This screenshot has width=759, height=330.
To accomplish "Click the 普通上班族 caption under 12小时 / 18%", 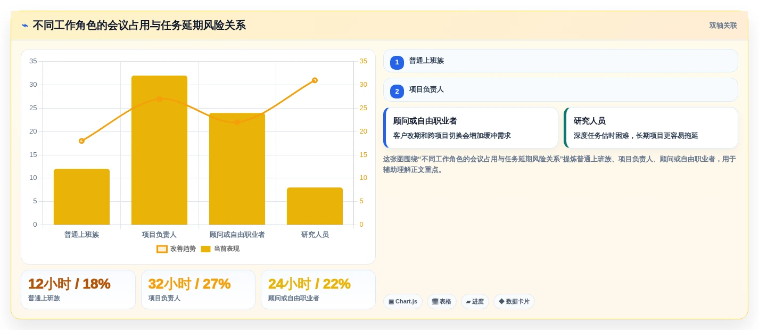I will pyautogui.click(x=44, y=299).
